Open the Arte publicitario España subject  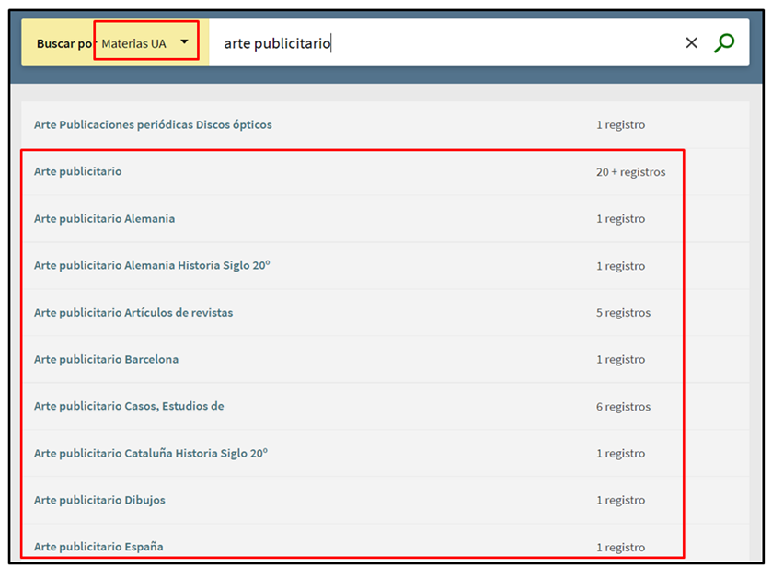[x=98, y=546]
